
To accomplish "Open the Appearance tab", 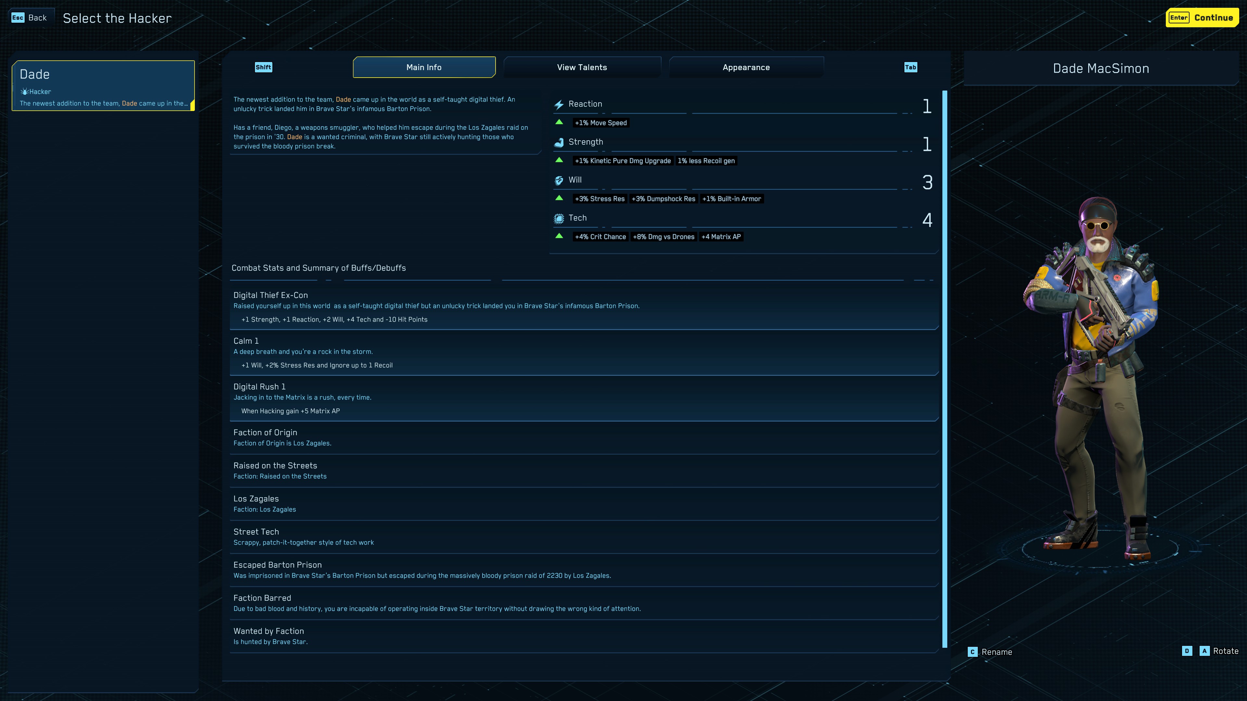I will tap(746, 67).
